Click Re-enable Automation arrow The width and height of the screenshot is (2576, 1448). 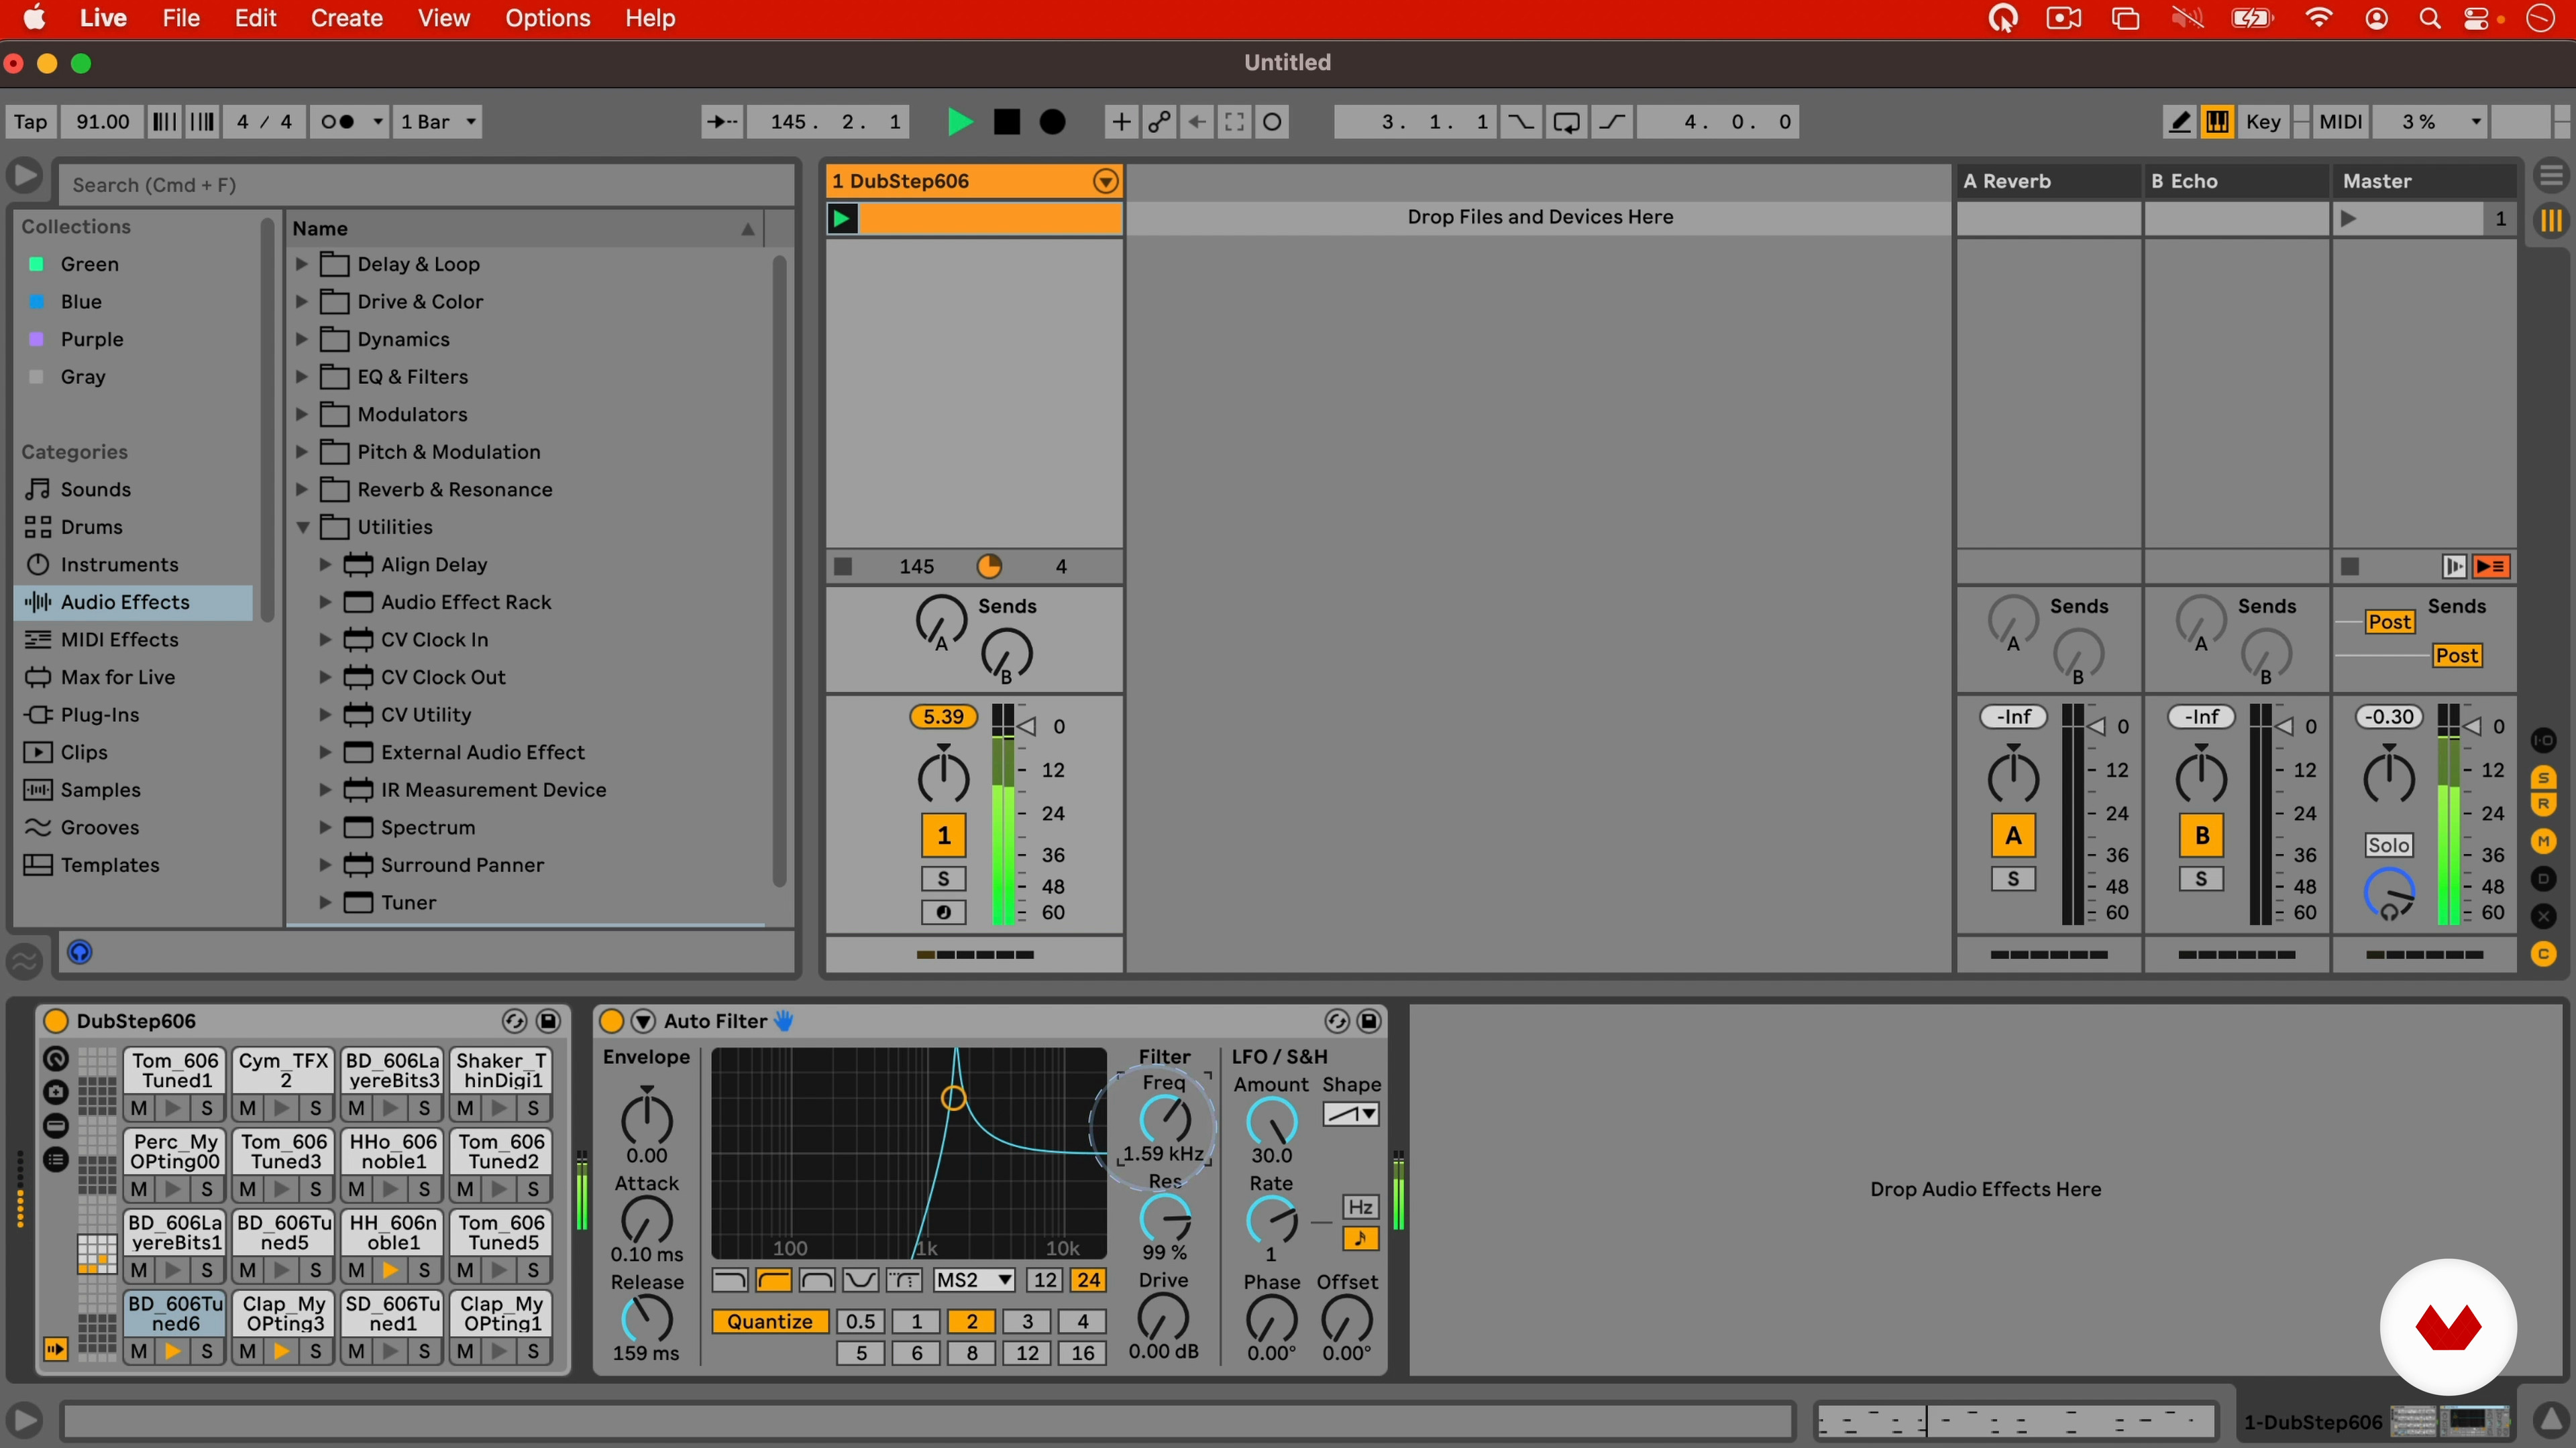tap(1197, 122)
